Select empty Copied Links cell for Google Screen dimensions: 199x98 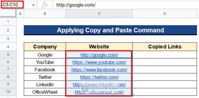tap(165, 55)
